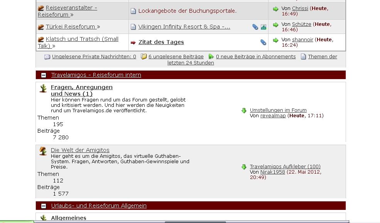
Task: Click green arrow icon next to Von Chrissi
Action: tap(275, 9)
